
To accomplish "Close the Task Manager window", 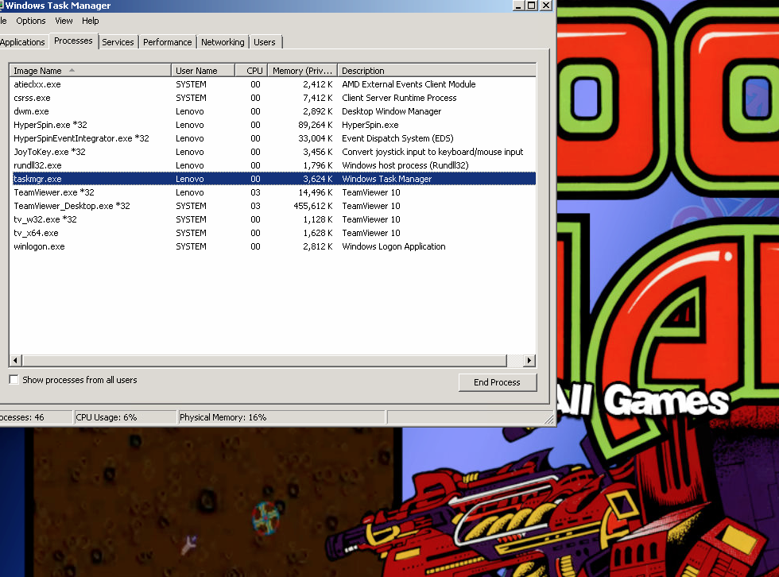I will (x=546, y=6).
